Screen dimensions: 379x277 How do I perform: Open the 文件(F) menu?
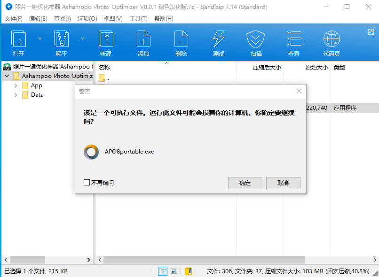pos(14,19)
